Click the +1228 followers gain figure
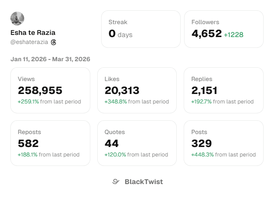Image resolution: width=274 pixels, height=197 pixels. point(233,34)
